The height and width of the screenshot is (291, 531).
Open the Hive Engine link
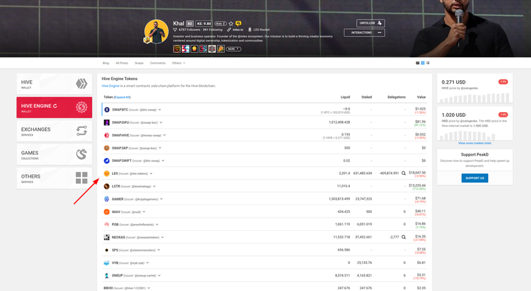[x=111, y=86]
